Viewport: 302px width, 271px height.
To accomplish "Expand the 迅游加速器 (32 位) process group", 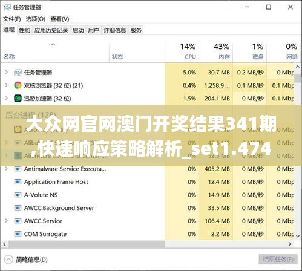I will click(7, 98).
